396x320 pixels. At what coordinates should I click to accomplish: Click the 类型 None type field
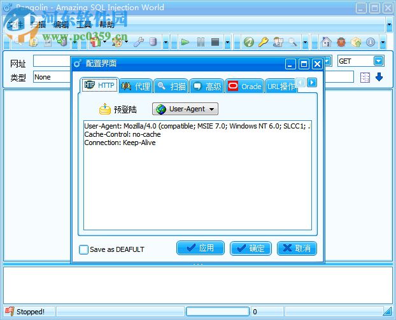(x=52, y=77)
